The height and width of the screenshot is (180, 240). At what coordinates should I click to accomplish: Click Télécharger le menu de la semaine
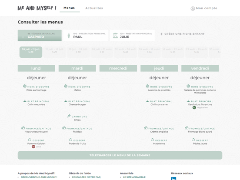[120, 155]
